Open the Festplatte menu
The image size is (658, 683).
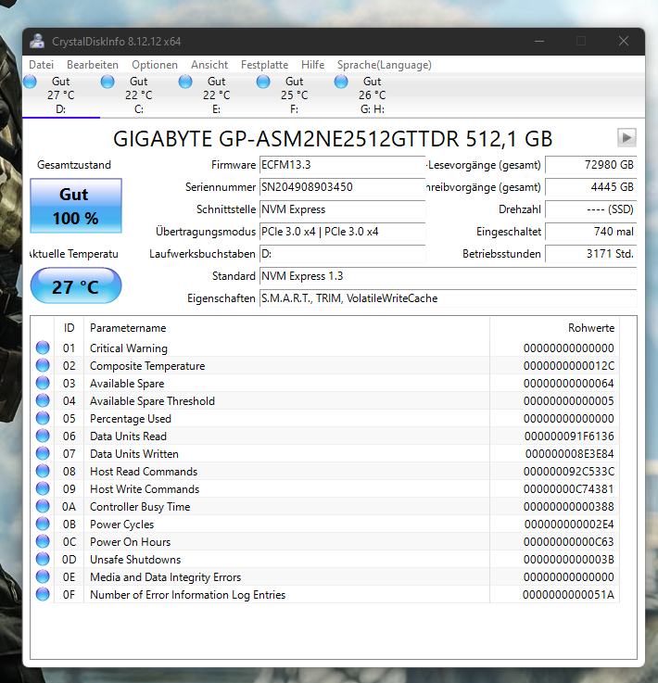[264, 65]
